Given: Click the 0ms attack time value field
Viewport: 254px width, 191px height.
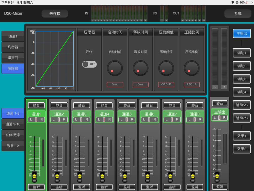Looking at the screenshot, I should click(x=115, y=85).
